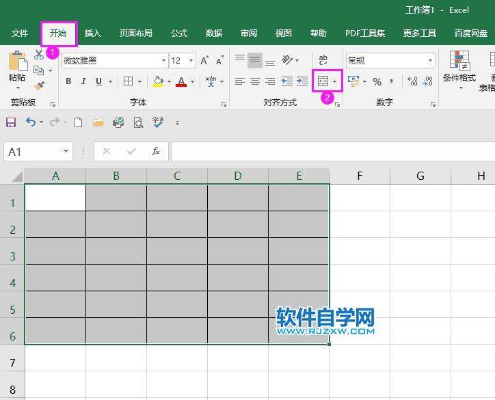Click the Insert Function fx icon
The width and height of the screenshot is (495, 400).
(x=156, y=151)
